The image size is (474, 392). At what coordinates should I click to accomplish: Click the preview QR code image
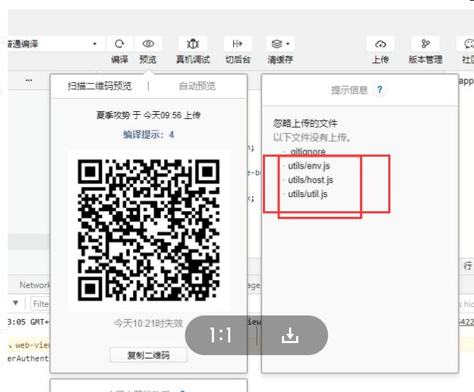tap(148, 230)
